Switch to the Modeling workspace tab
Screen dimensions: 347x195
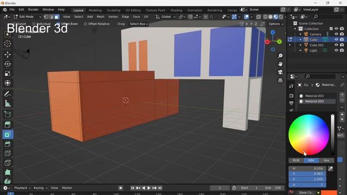[95, 10]
